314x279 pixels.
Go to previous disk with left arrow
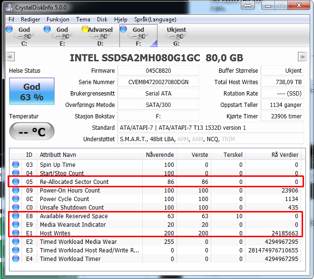[x=10, y=57]
